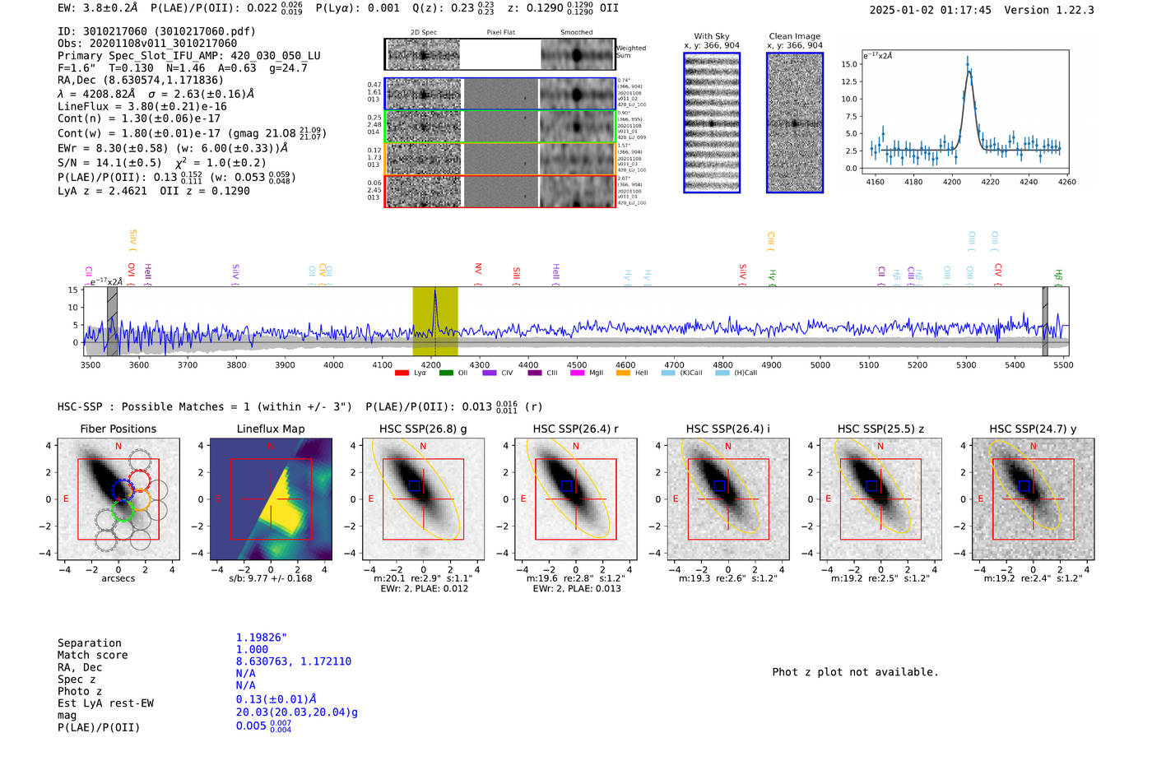Click the Gaussian emission line fit plot

(965, 112)
